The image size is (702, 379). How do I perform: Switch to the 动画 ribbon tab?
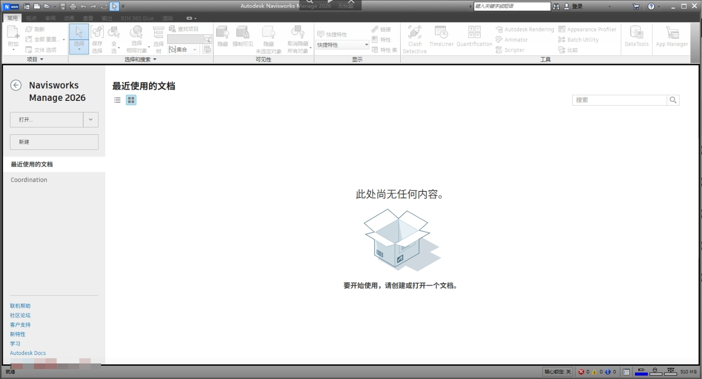pos(69,18)
